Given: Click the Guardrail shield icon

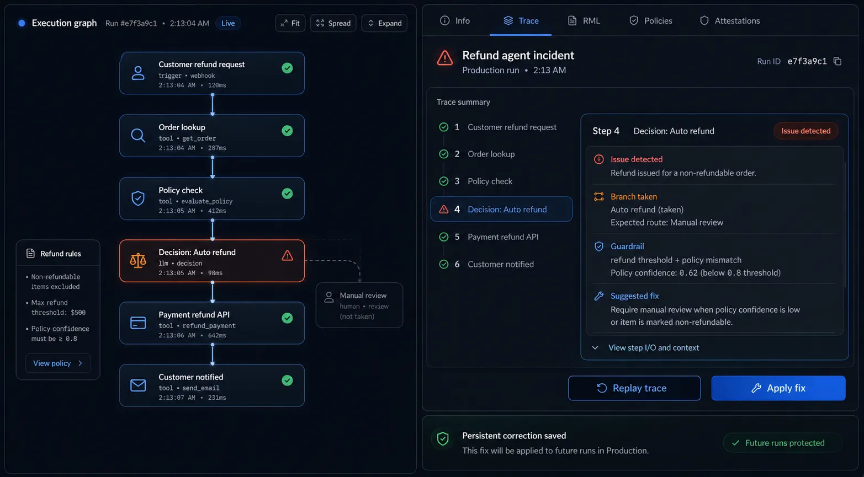Looking at the screenshot, I should [598, 246].
